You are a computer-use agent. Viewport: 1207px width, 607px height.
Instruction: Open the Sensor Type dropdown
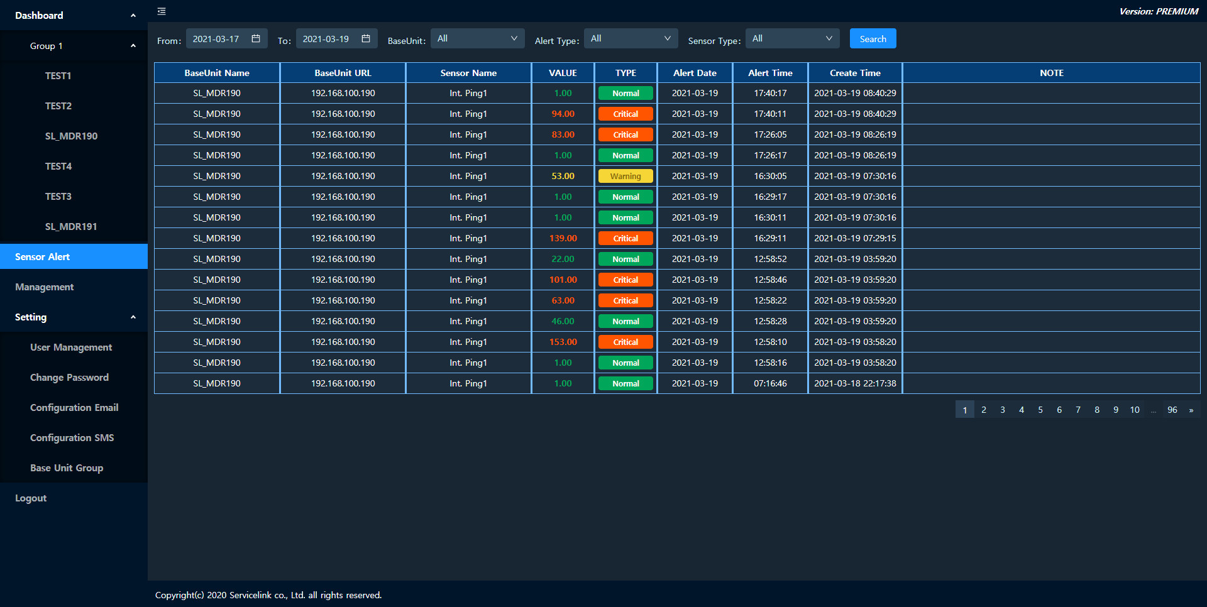(792, 39)
